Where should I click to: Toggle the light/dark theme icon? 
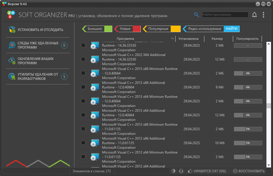click(173, 171)
